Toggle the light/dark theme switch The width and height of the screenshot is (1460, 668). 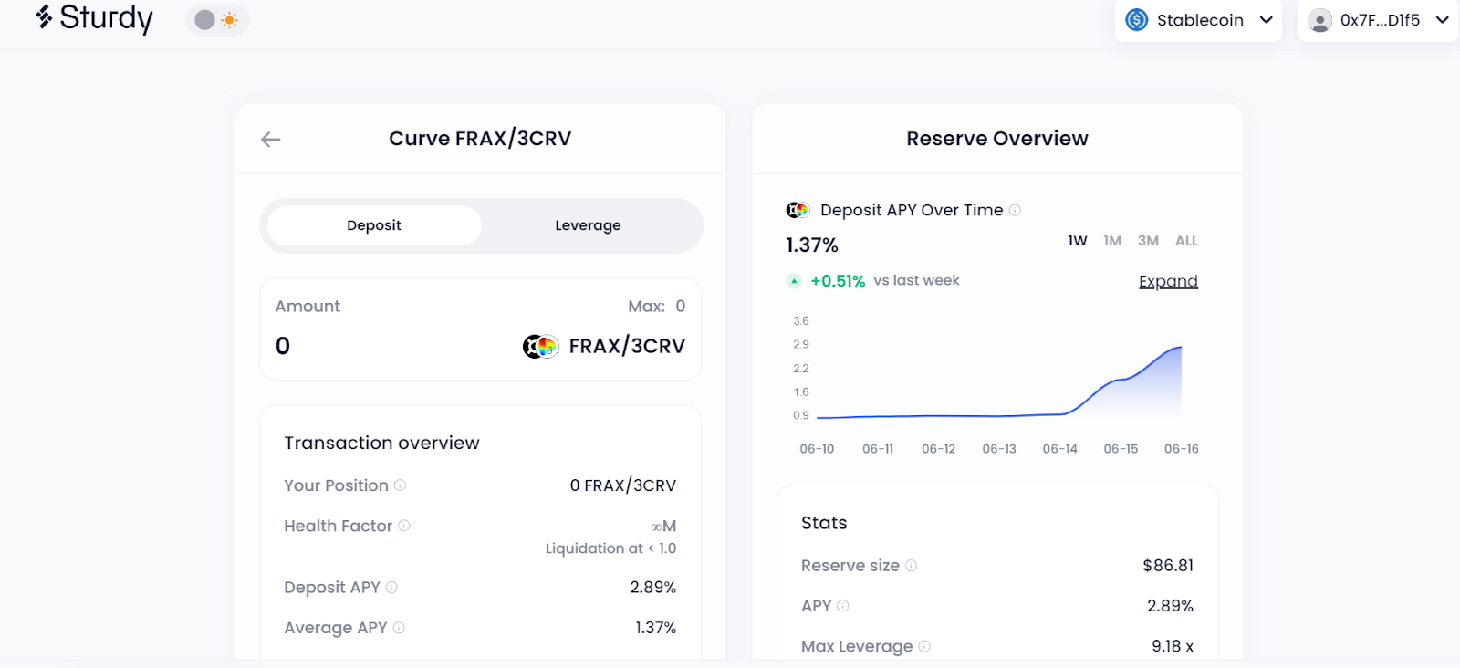[x=217, y=20]
